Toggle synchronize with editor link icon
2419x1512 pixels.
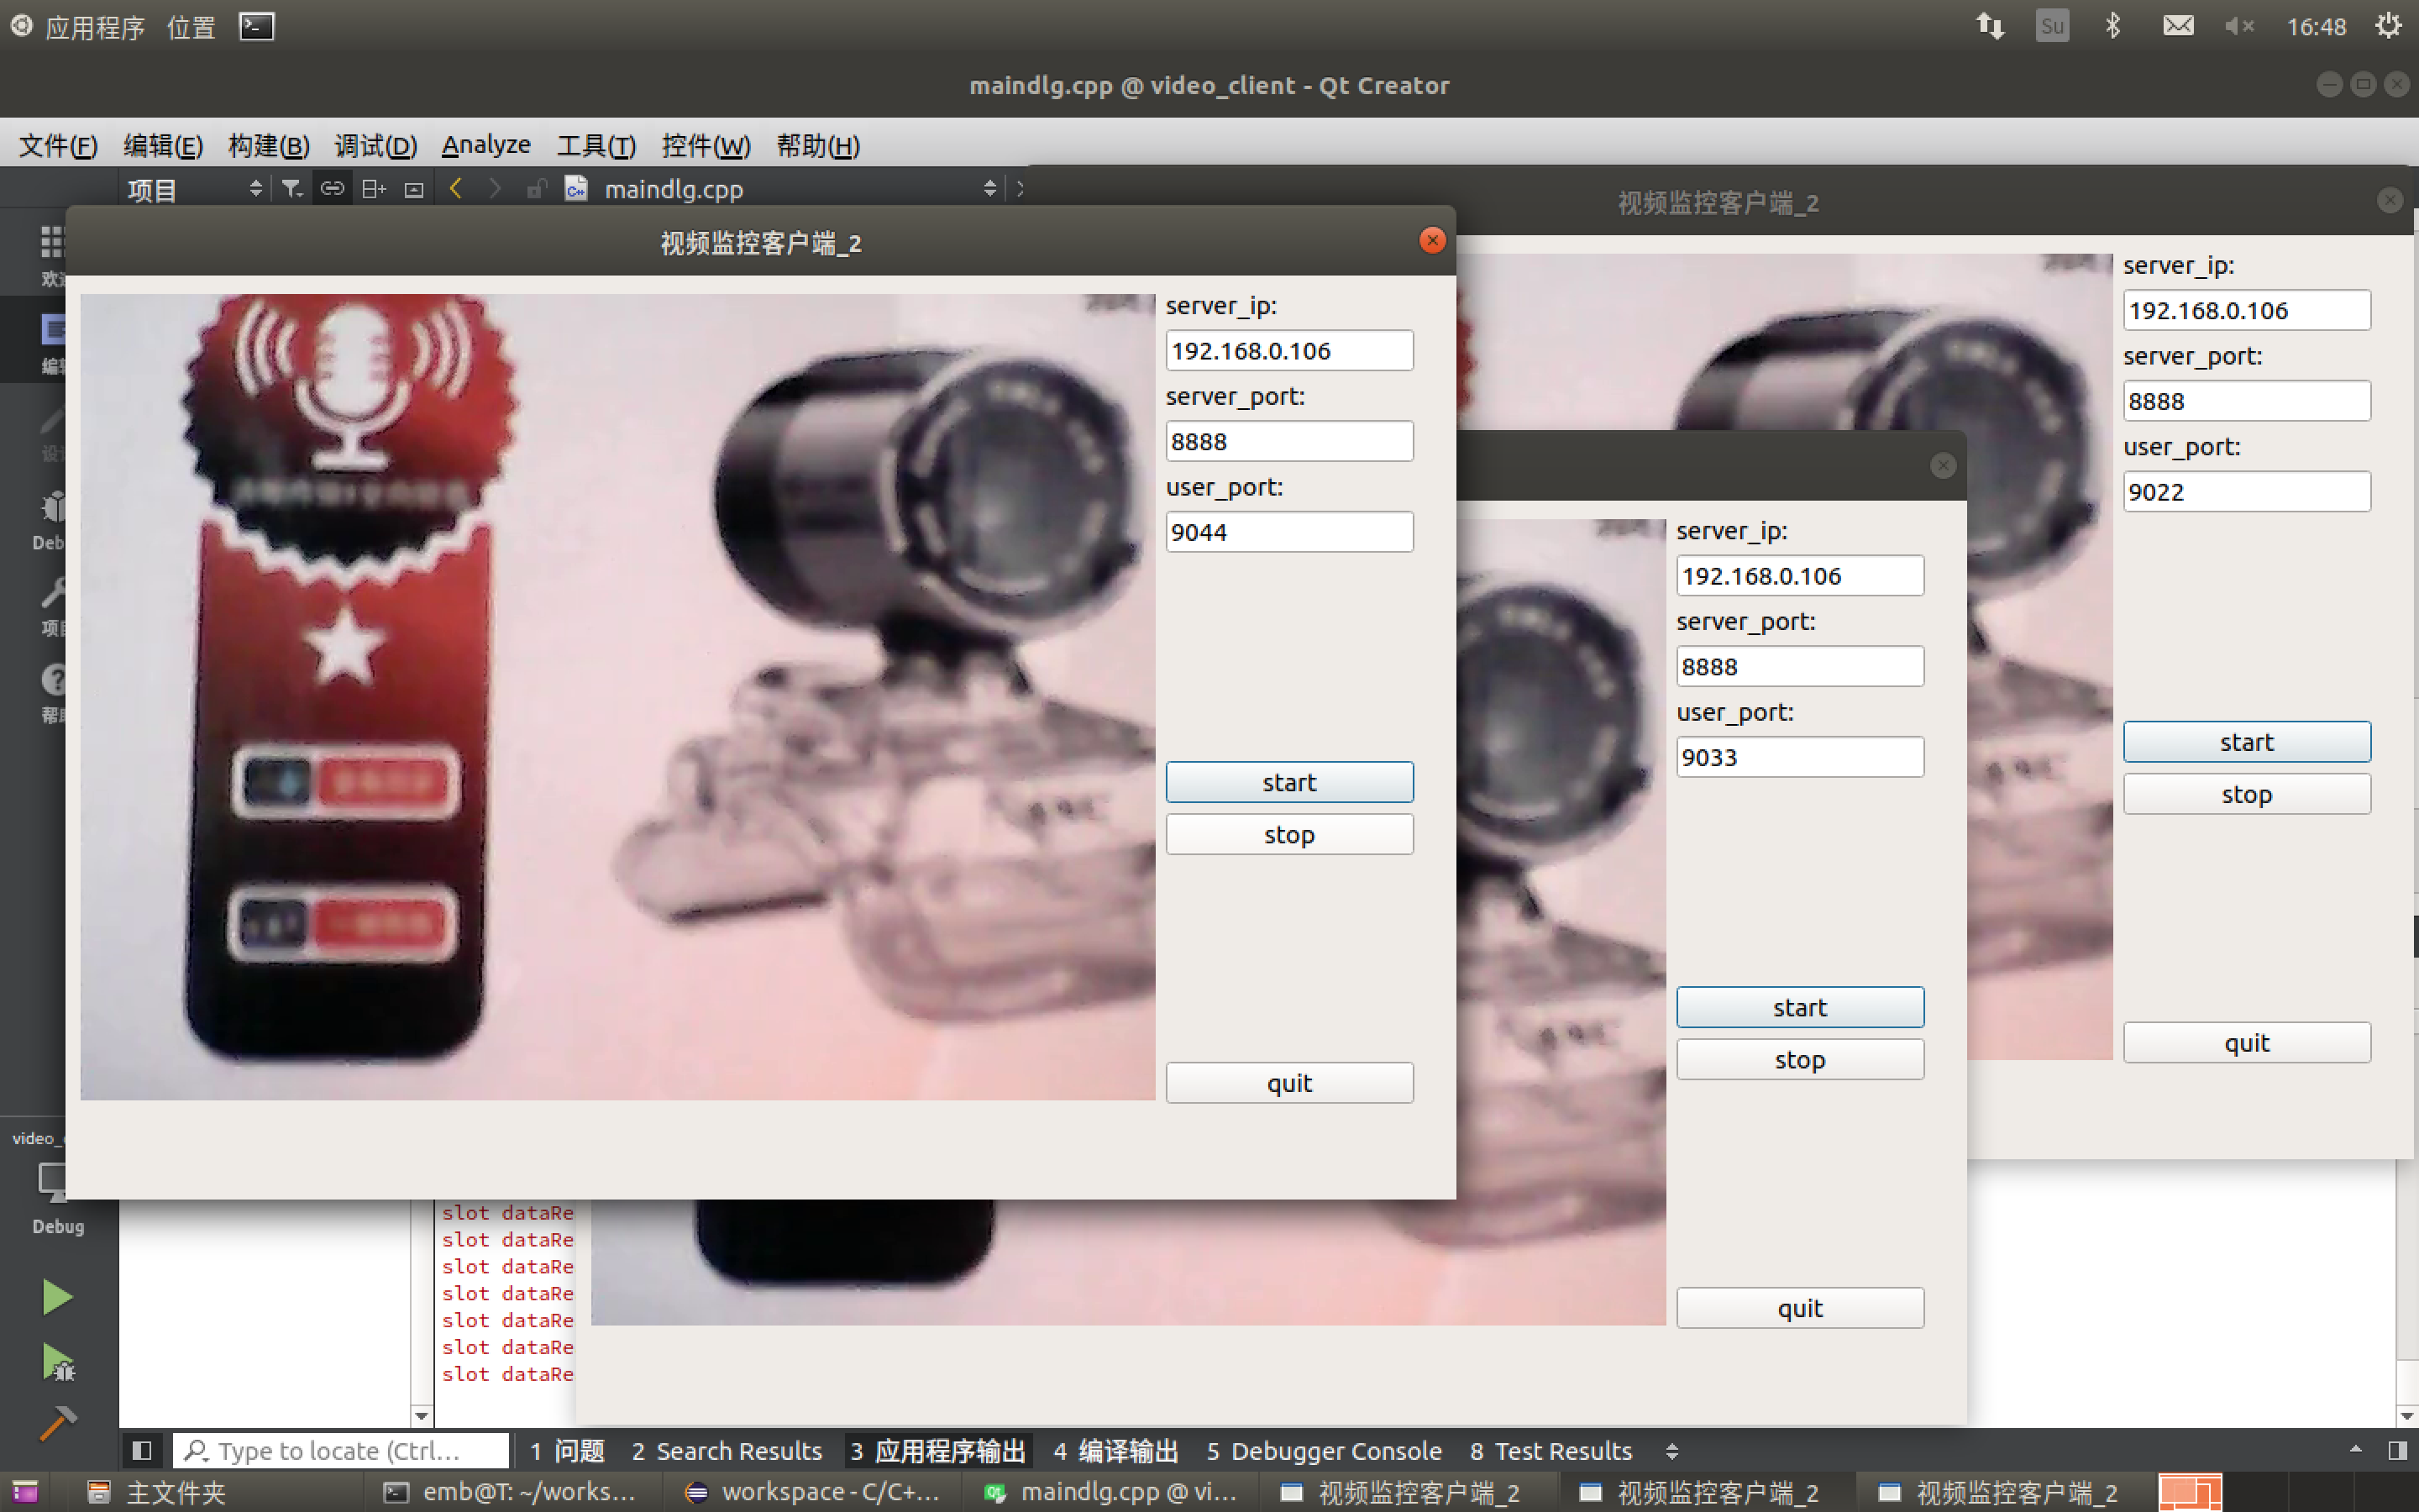332,188
